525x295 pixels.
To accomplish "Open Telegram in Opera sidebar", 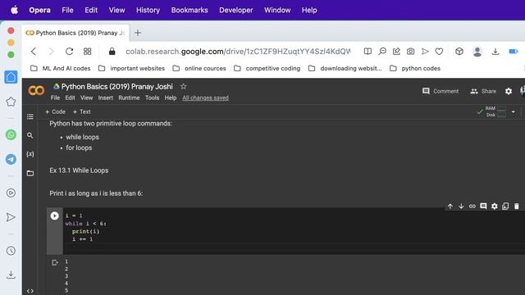I will pos(11,159).
